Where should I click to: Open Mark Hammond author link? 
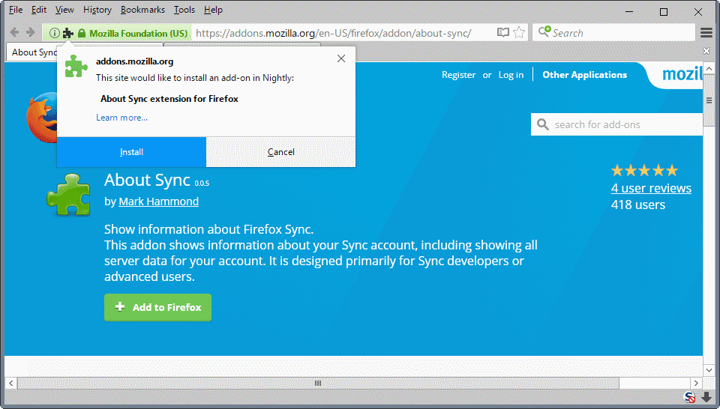pos(158,202)
